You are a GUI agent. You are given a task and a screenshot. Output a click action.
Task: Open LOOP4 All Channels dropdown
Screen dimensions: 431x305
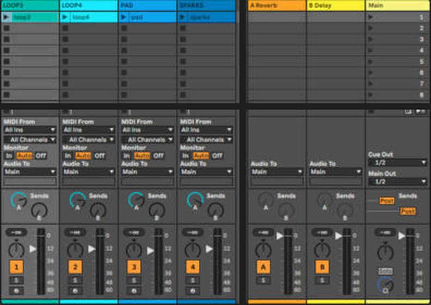tap(89, 140)
